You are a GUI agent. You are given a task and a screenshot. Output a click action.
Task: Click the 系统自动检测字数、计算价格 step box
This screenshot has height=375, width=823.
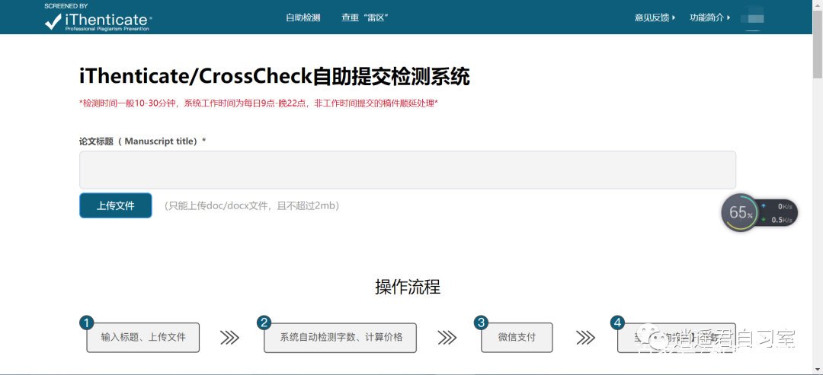(x=340, y=337)
